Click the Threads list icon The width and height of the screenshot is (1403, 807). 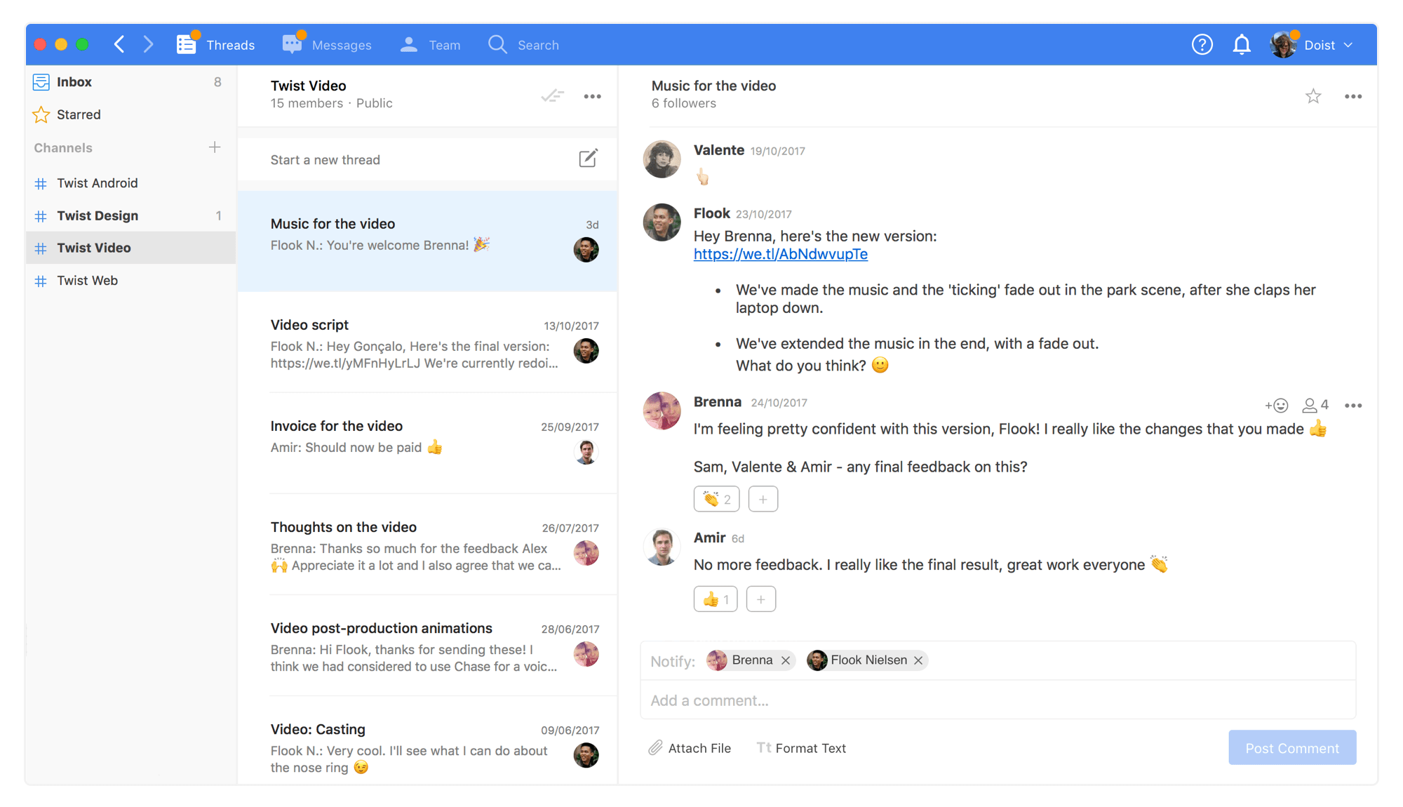186,45
